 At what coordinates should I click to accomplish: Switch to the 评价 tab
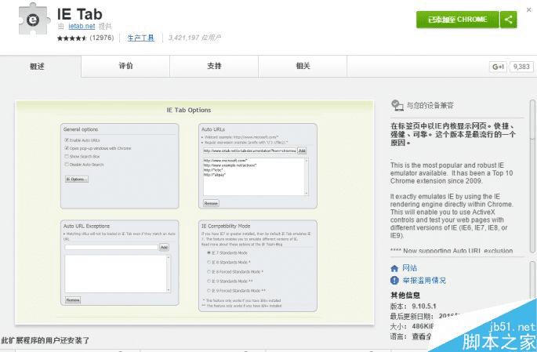[125, 66]
